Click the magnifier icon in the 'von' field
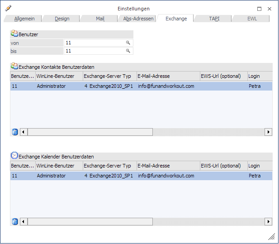279x244 pixels. pyautogui.click(x=128, y=43)
